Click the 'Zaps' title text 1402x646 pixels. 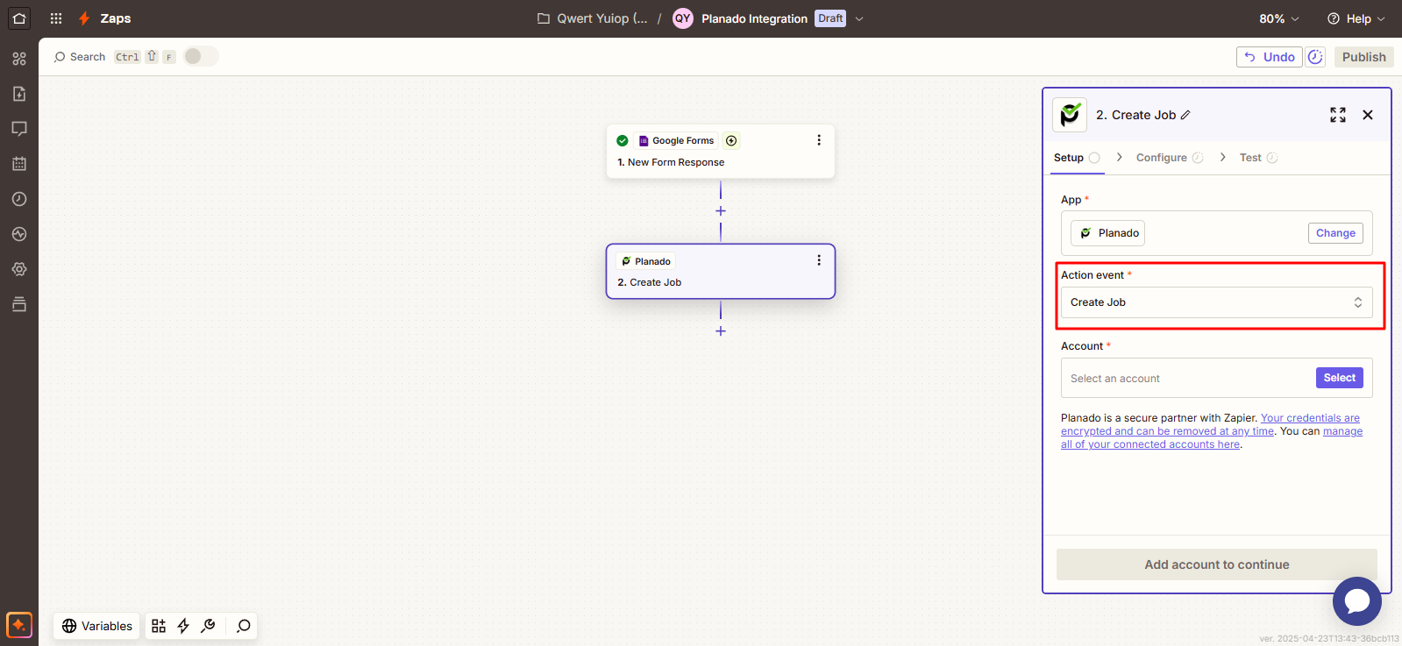tap(116, 18)
